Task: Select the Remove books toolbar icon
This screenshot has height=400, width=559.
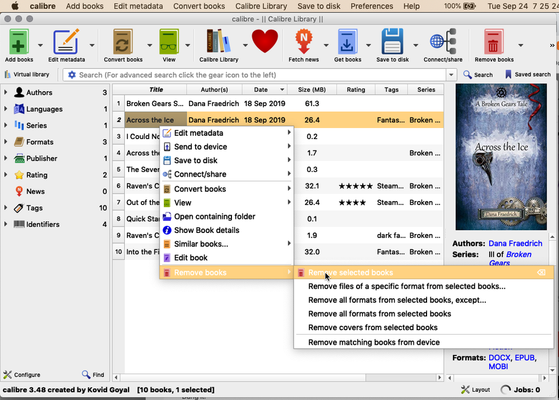Action: (494, 42)
